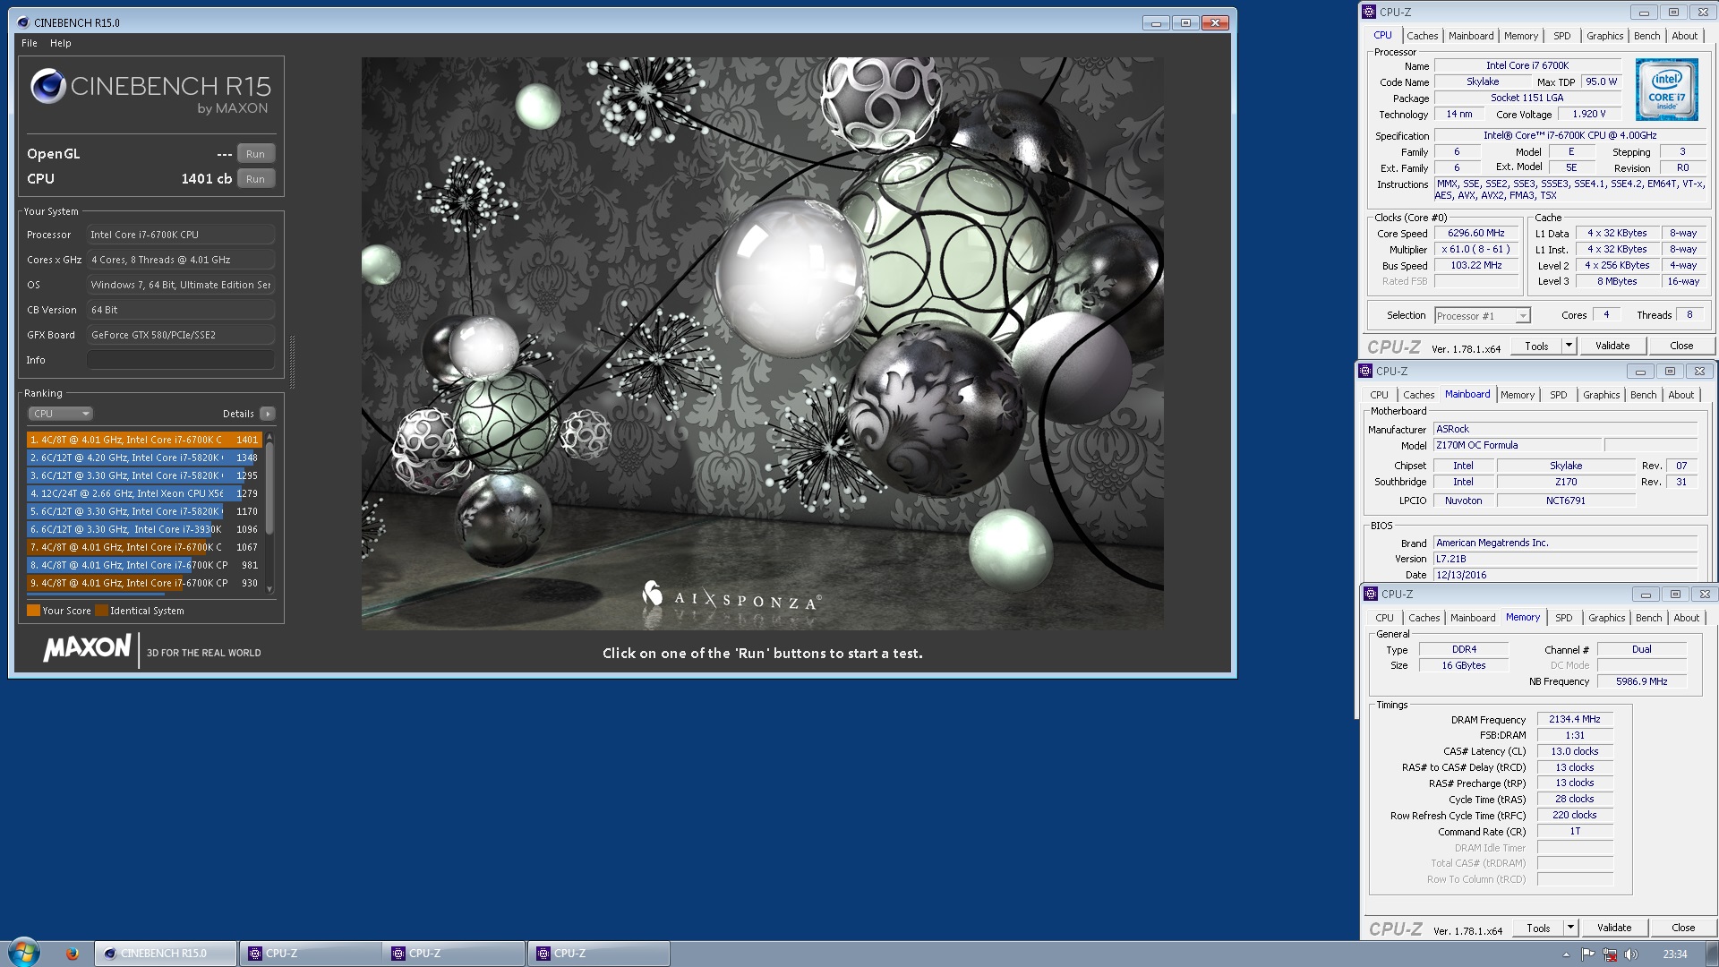Open Tools dropdown arrow in top CPU-Z
Screen dimensions: 1719x967
pos(1569,346)
